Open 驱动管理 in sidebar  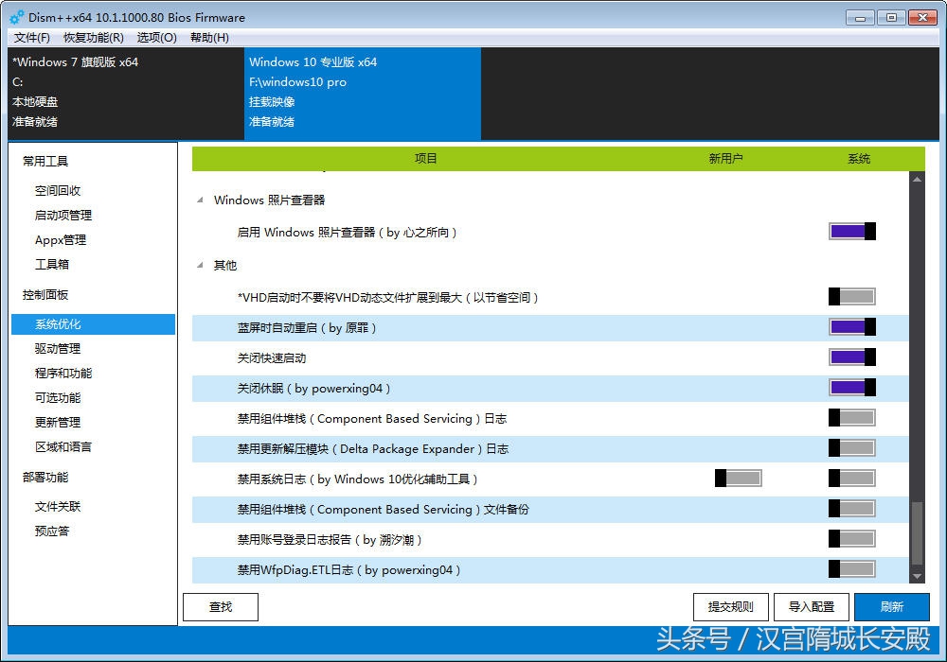pos(58,348)
